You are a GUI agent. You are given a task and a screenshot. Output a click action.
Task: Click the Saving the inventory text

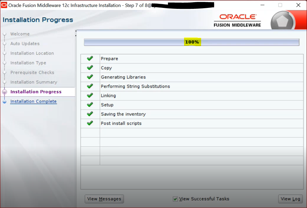click(123, 114)
